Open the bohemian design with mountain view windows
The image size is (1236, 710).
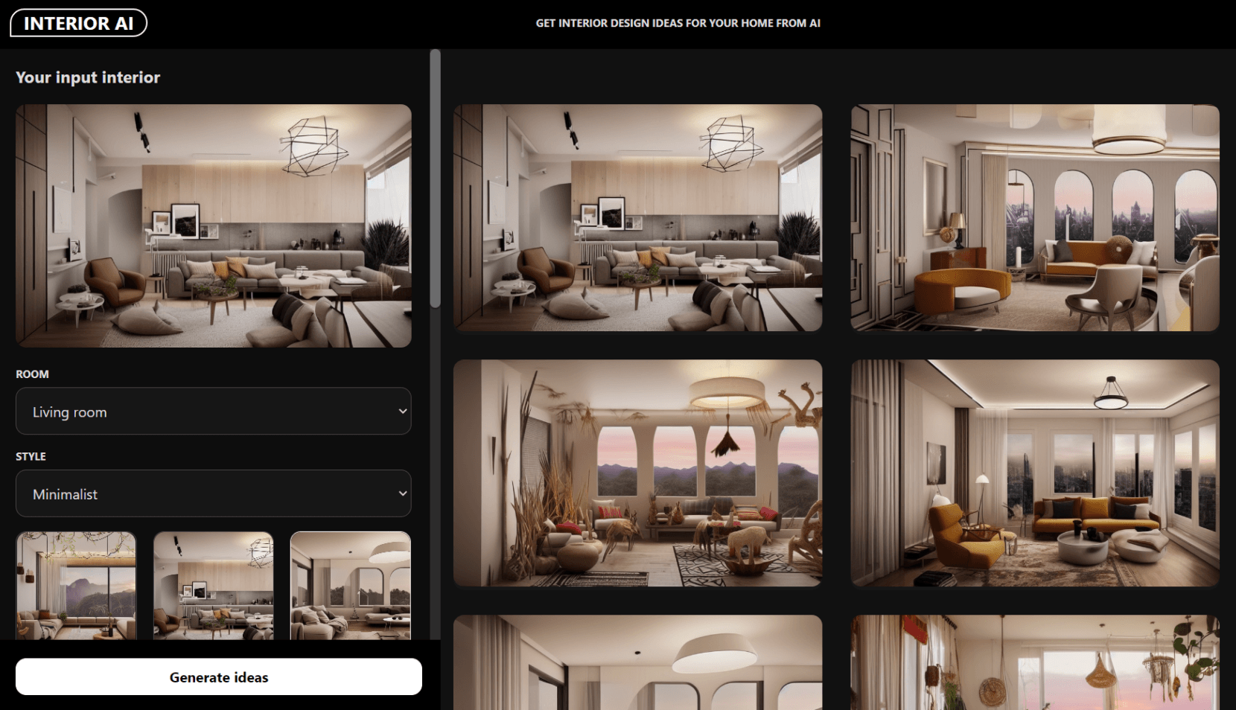tap(637, 473)
